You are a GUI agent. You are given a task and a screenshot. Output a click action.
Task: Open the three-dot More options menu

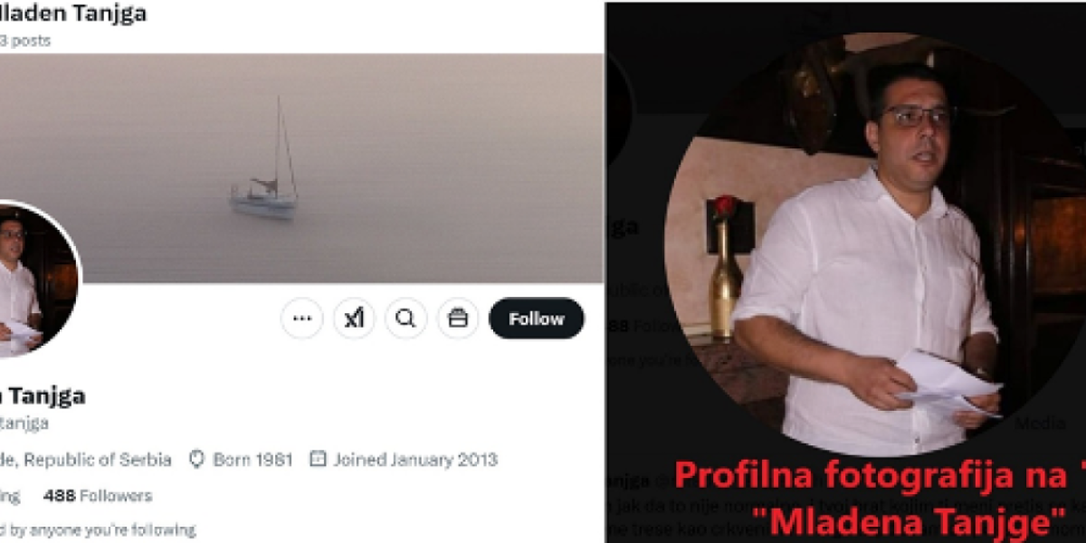click(301, 319)
